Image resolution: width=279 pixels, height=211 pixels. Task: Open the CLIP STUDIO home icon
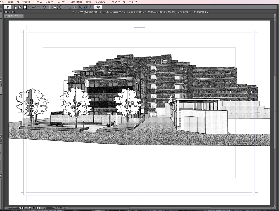(8, 7)
